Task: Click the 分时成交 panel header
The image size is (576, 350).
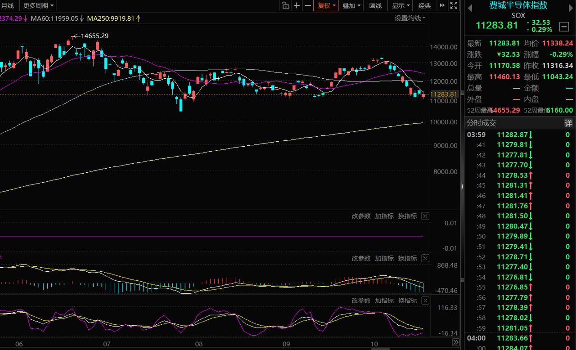Action: [x=481, y=123]
